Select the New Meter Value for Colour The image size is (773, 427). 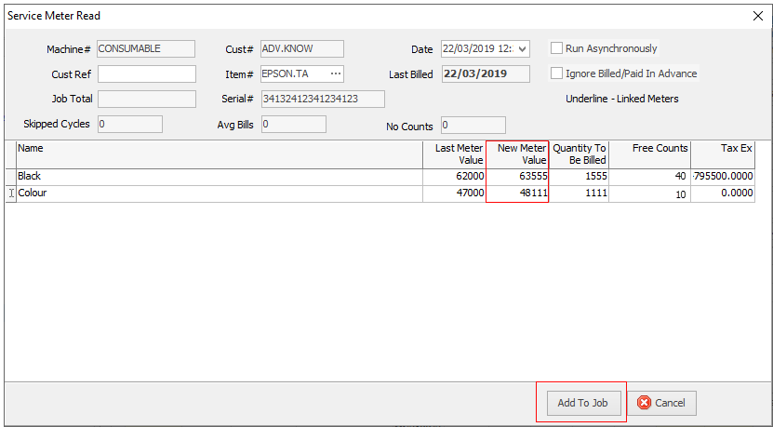tap(517, 193)
